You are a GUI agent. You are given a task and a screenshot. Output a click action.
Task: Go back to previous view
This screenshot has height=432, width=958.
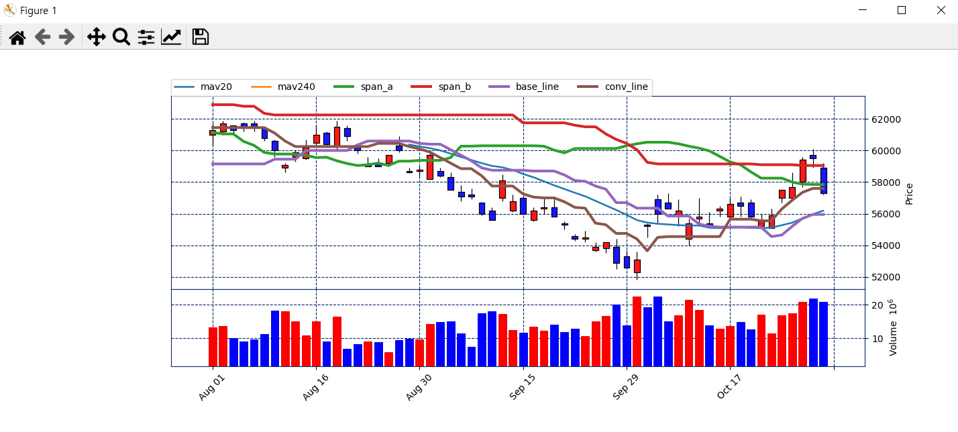[x=42, y=37]
